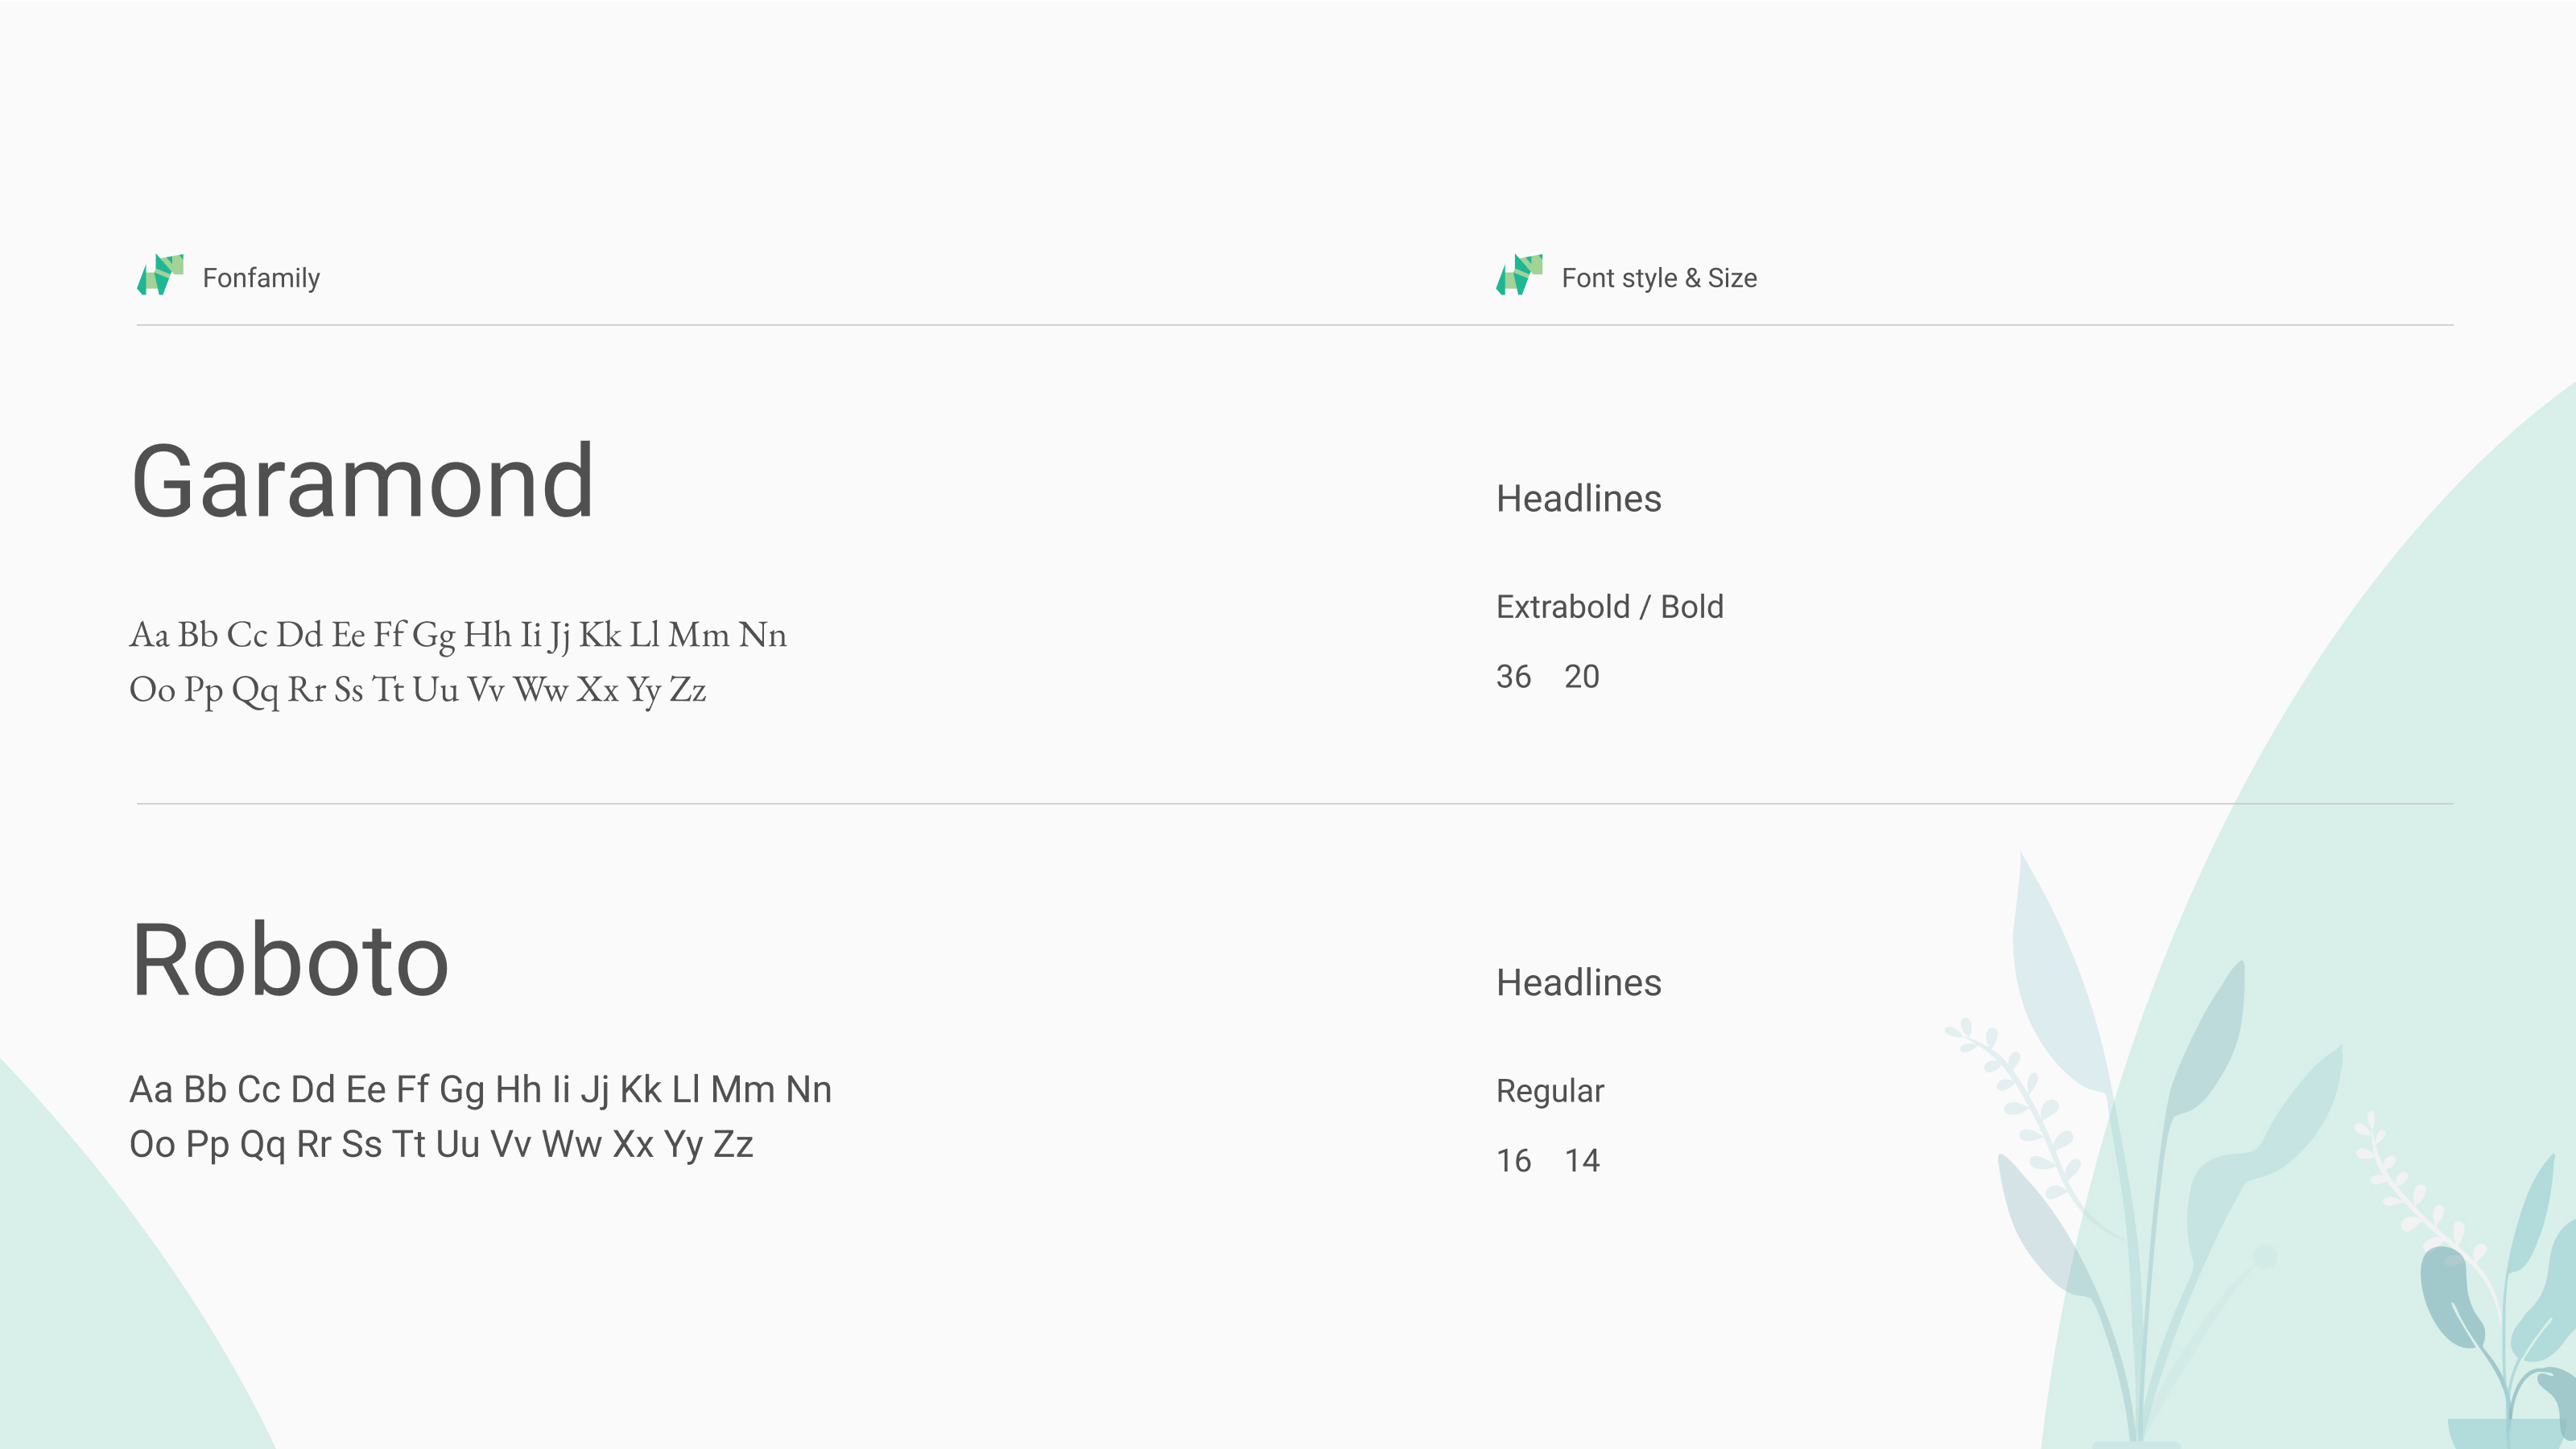Select the Extrabold / Bold style text

pos(1609,607)
